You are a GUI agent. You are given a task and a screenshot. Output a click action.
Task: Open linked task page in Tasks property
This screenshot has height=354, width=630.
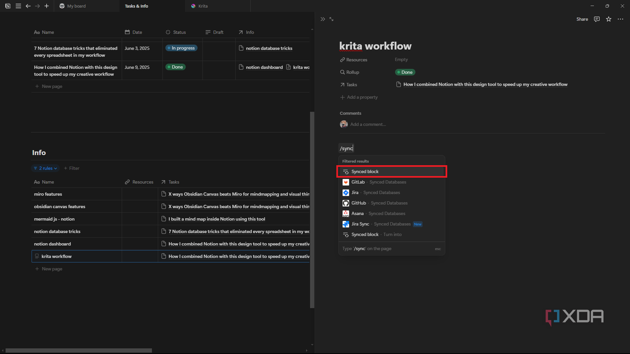click(x=482, y=85)
